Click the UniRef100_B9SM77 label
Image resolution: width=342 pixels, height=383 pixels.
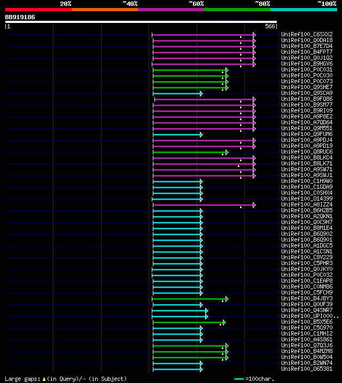[307, 105]
